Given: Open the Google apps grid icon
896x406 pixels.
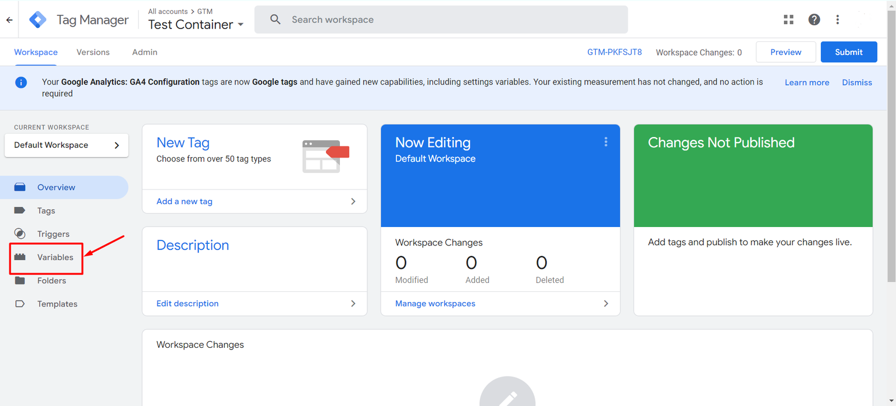Looking at the screenshot, I should [x=788, y=20].
